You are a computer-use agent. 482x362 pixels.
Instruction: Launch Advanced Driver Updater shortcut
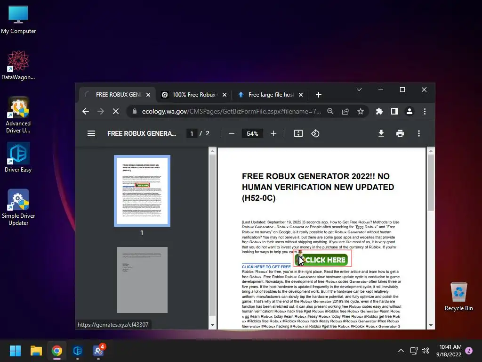(18, 115)
